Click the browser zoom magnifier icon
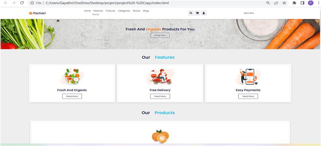This screenshot has width=321, height=146. [268, 3]
